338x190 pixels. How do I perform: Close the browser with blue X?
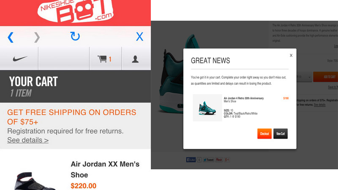tap(139, 36)
